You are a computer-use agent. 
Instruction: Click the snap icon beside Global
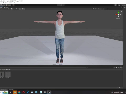tap(13, 5)
